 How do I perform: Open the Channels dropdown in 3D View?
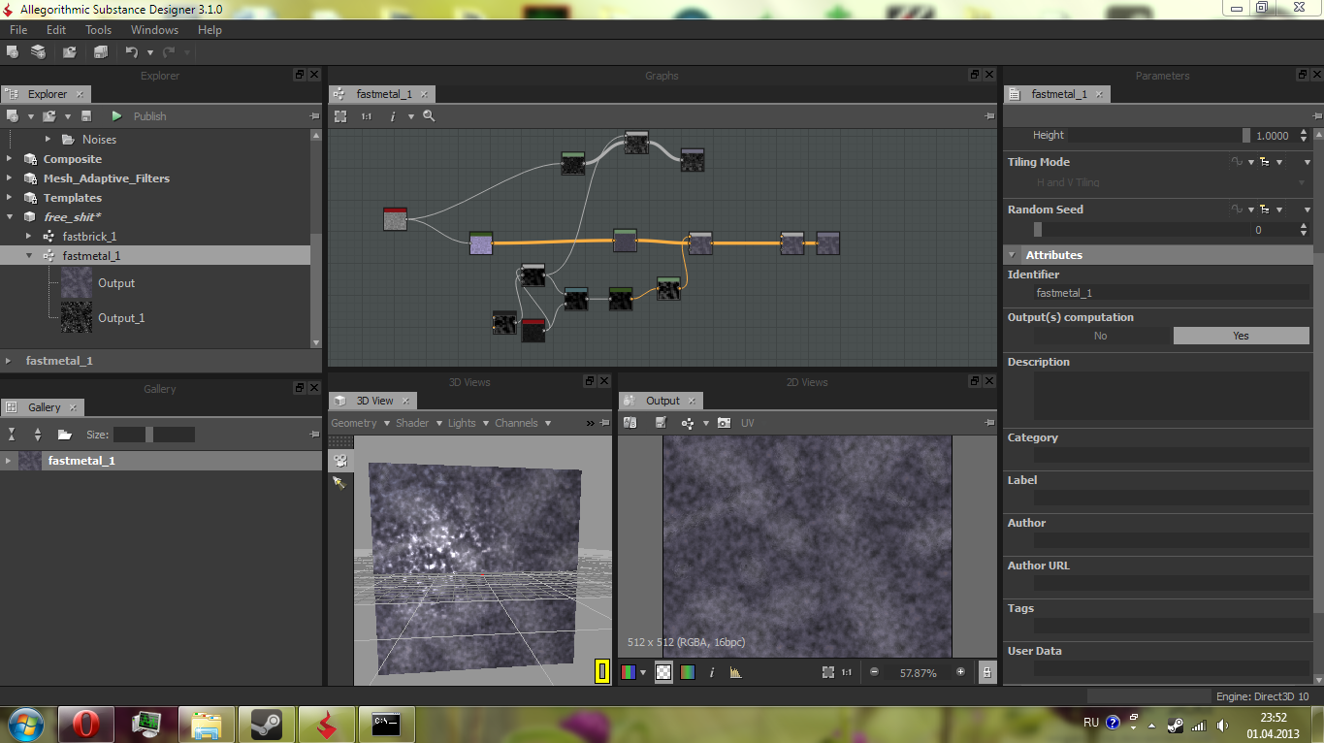523,423
